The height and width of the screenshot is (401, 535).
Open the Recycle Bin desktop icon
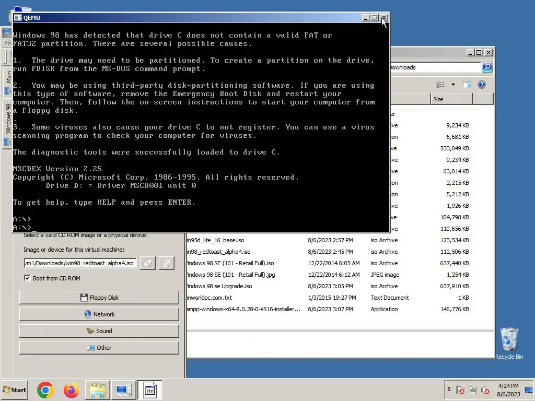click(509, 343)
